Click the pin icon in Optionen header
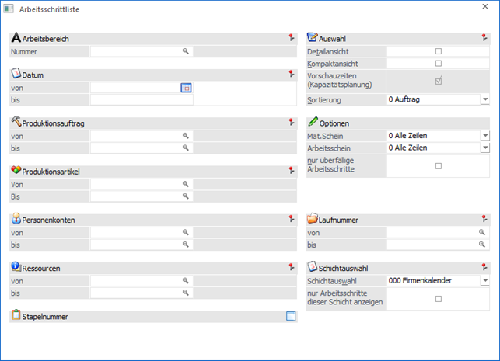Image resolution: width=500 pixels, height=361 pixels. pos(486,123)
